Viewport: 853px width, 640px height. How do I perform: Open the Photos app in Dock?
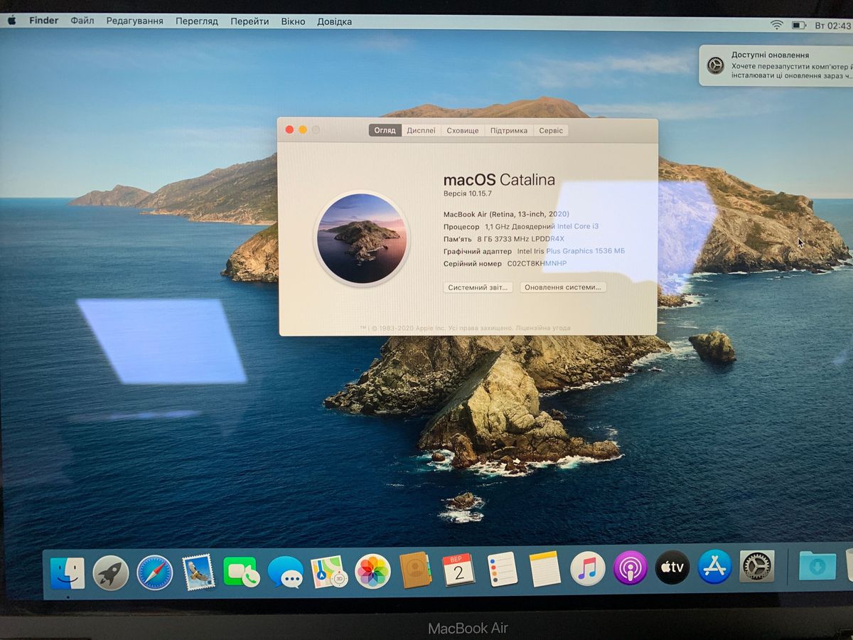pos(372,570)
